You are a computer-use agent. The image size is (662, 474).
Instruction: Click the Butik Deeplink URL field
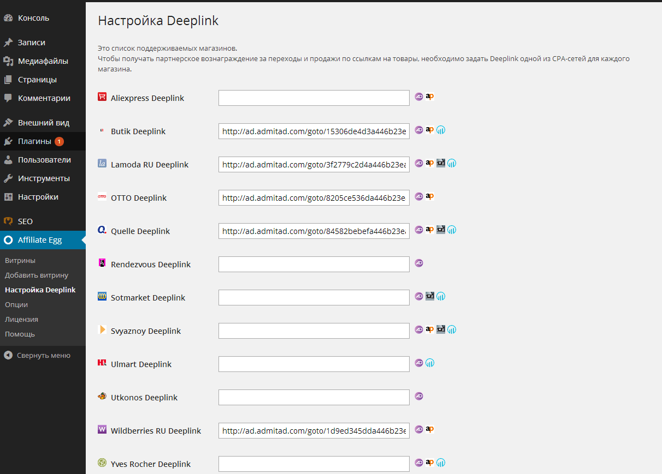coord(314,131)
